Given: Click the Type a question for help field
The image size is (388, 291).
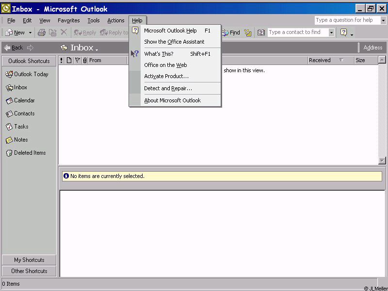Looking at the screenshot, I should point(347,20).
